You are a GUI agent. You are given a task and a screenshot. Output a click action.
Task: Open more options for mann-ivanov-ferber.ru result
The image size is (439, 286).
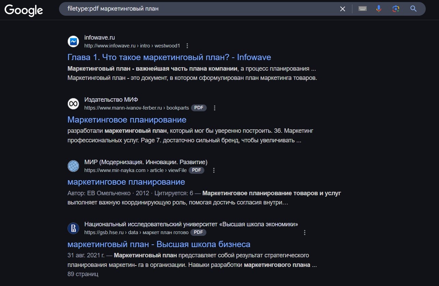click(215, 108)
